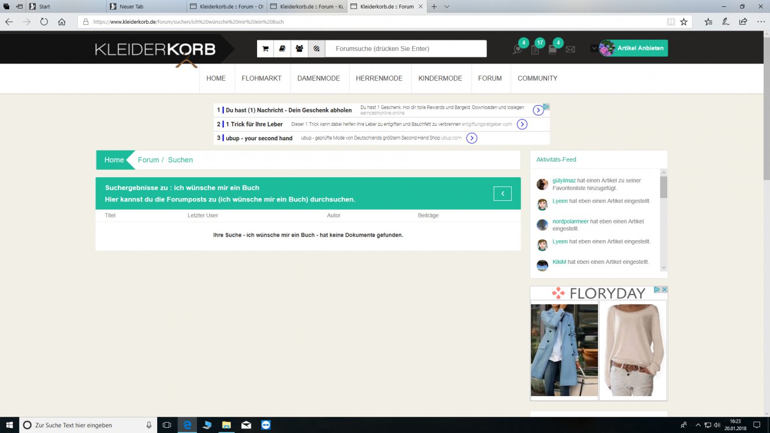
Task: Click the Home breadcrumb
Action: coord(114,160)
